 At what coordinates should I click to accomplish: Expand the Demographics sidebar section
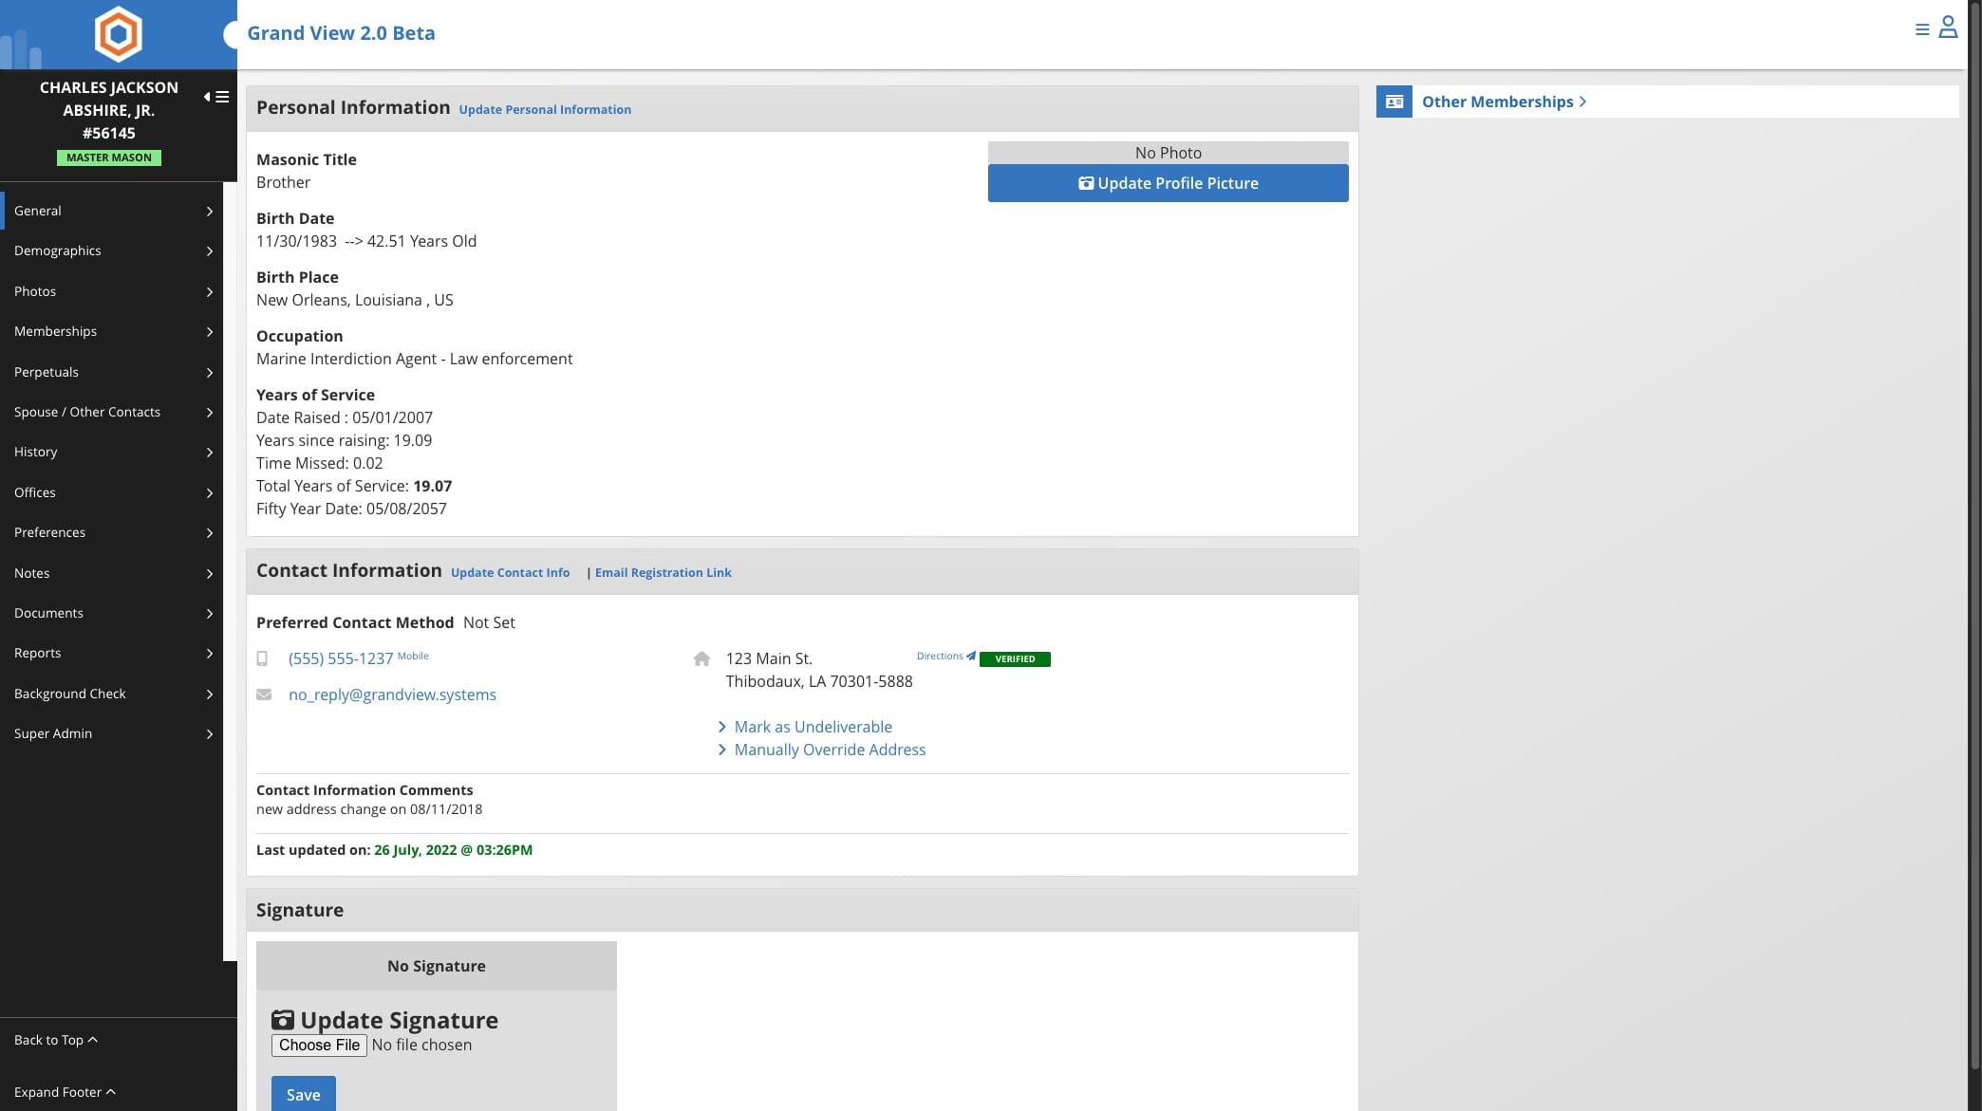(112, 250)
